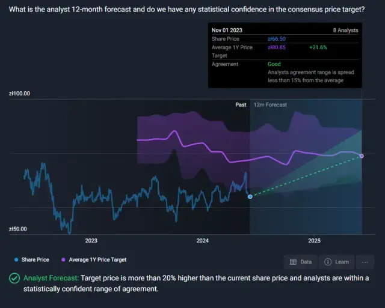
Task: Select the Past section label on chart
Action: click(x=241, y=105)
